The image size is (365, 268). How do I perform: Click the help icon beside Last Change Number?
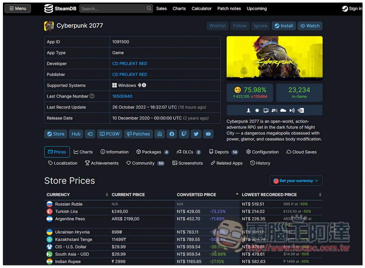(92, 96)
